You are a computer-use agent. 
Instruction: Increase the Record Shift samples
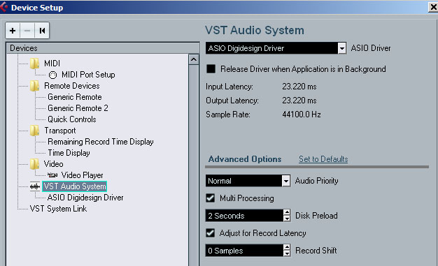[287, 247]
